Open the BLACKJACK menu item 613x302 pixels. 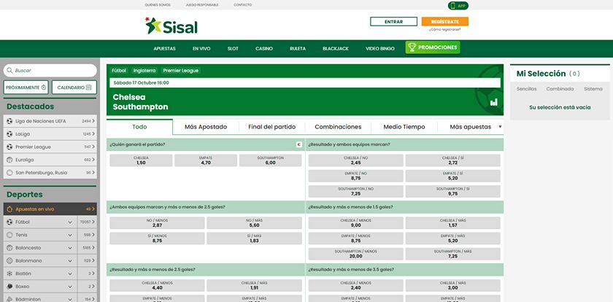336,49
